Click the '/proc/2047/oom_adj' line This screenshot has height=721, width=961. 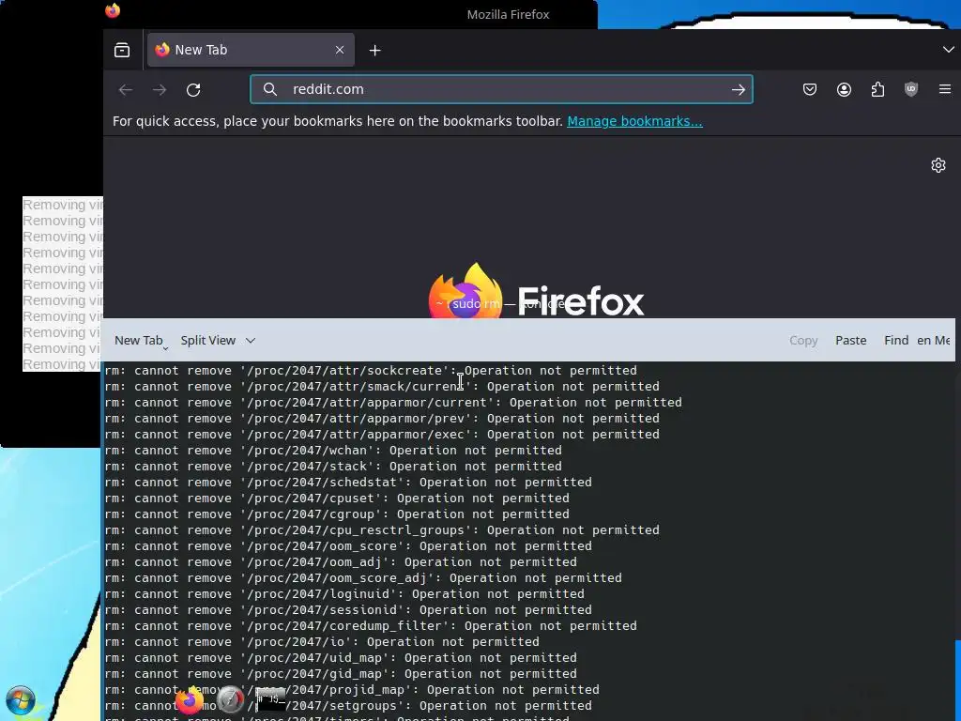341,562
